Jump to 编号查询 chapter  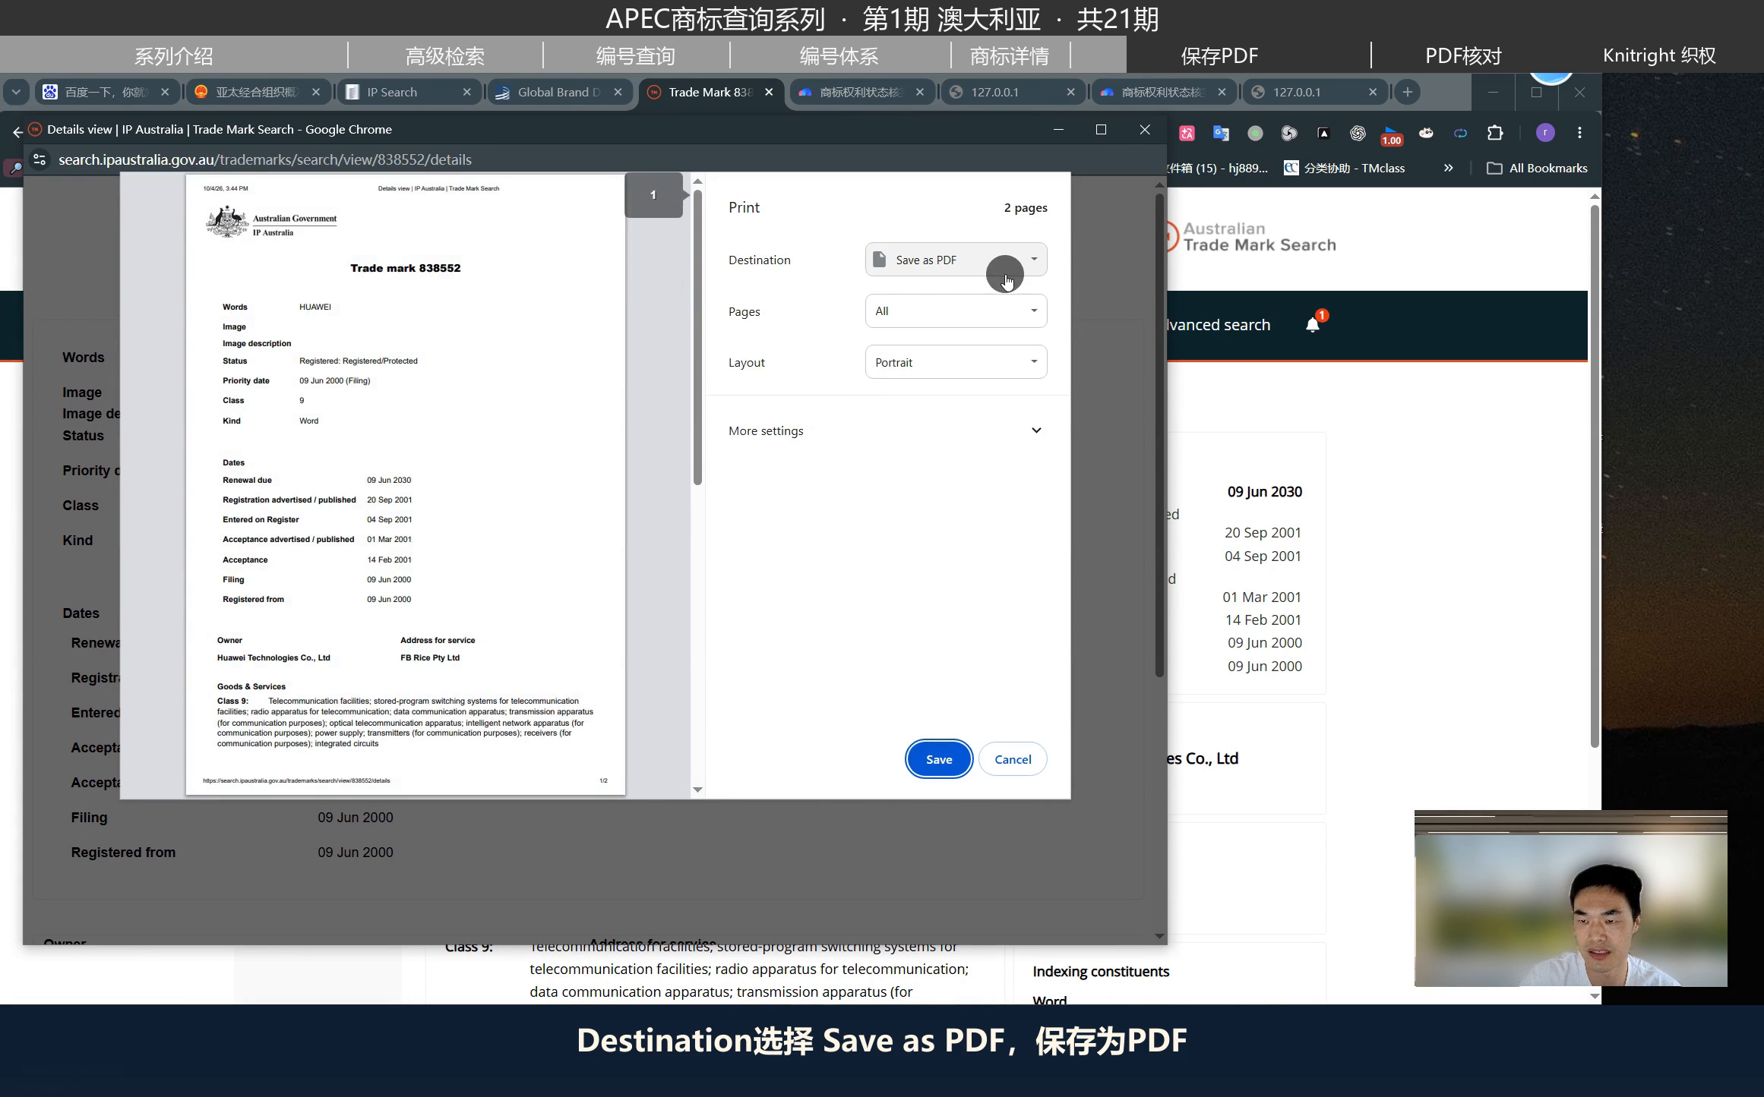click(636, 56)
